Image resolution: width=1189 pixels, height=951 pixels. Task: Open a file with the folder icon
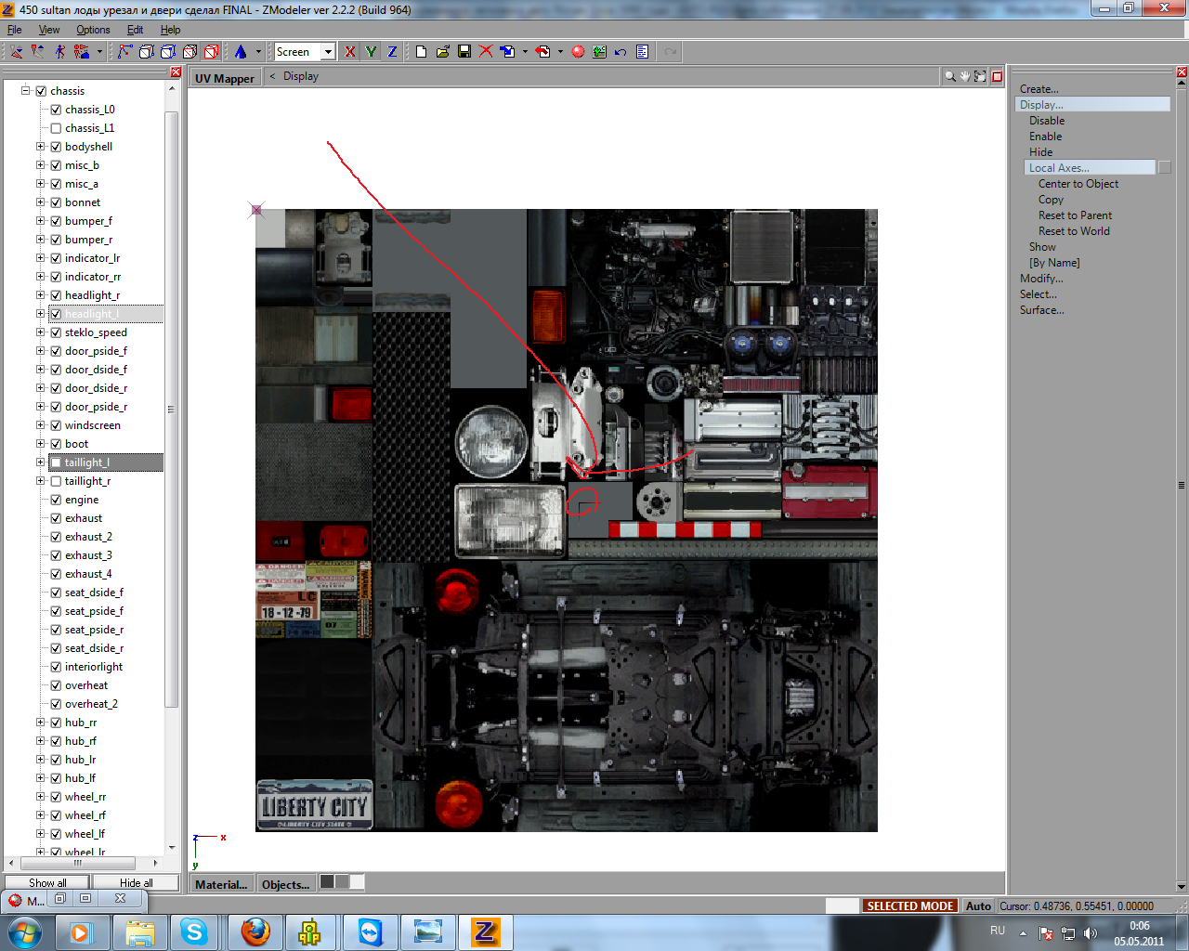click(443, 52)
